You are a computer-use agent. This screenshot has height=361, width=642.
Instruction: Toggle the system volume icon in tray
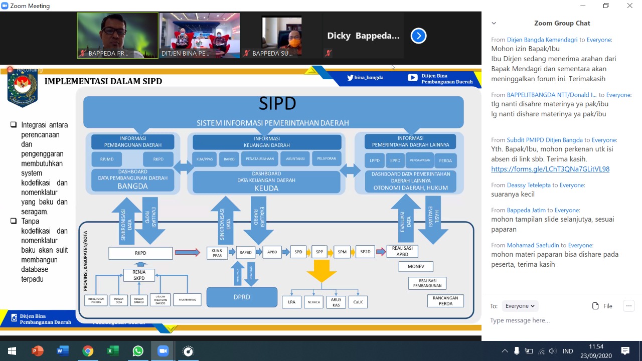tap(552, 351)
